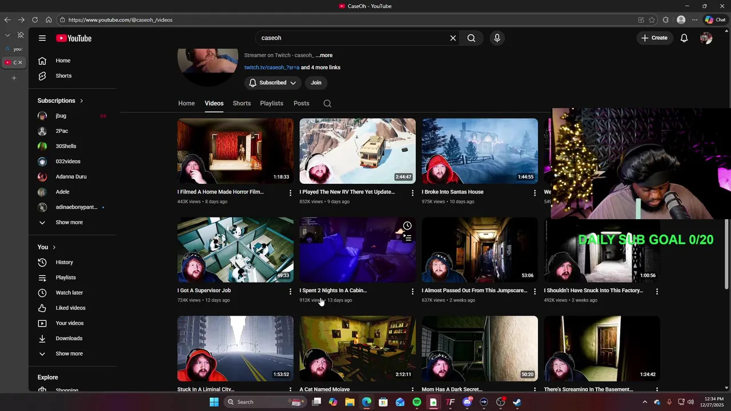
Task: Open the Adele subscription channel
Action: tap(63, 192)
